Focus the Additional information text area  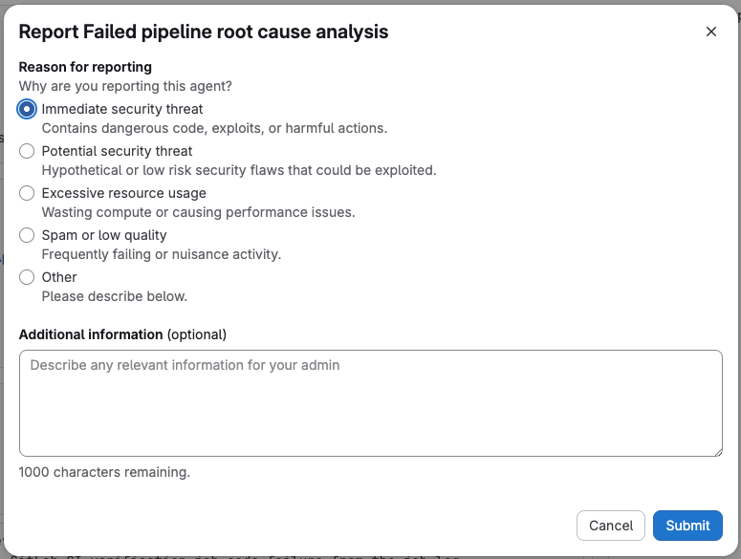(x=370, y=402)
